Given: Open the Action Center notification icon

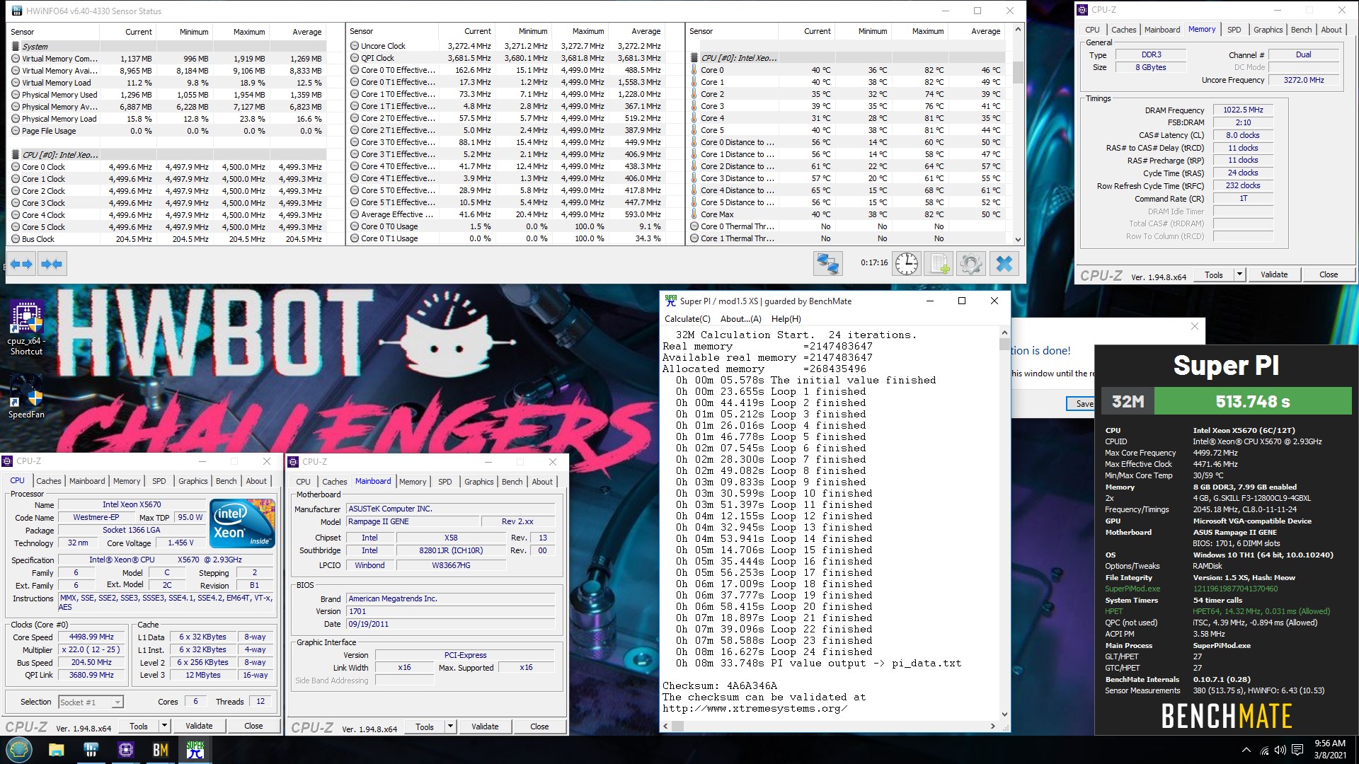Looking at the screenshot, I should point(1297,750).
